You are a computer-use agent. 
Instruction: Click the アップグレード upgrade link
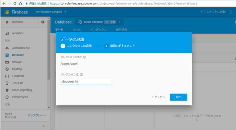pyautogui.click(x=37, y=115)
